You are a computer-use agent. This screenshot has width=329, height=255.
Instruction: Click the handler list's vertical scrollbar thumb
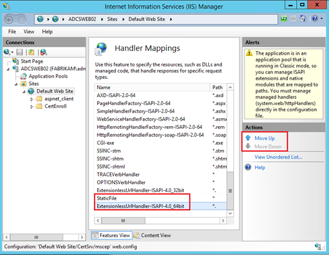[230, 190]
